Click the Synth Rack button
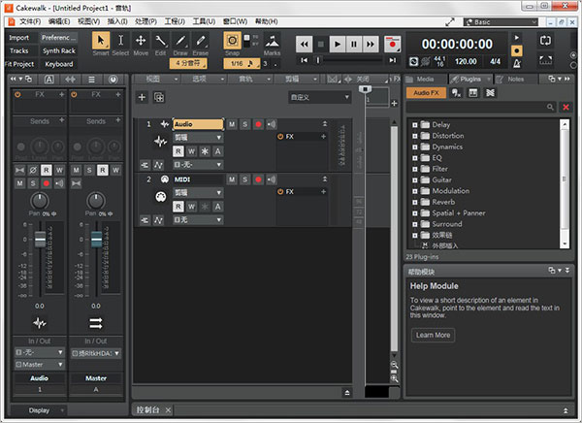Image resolution: width=582 pixels, height=423 pixels. [58, 50]
